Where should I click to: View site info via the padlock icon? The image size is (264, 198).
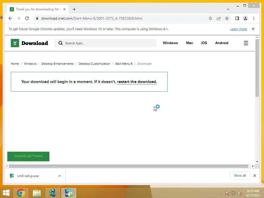[37, 18]
